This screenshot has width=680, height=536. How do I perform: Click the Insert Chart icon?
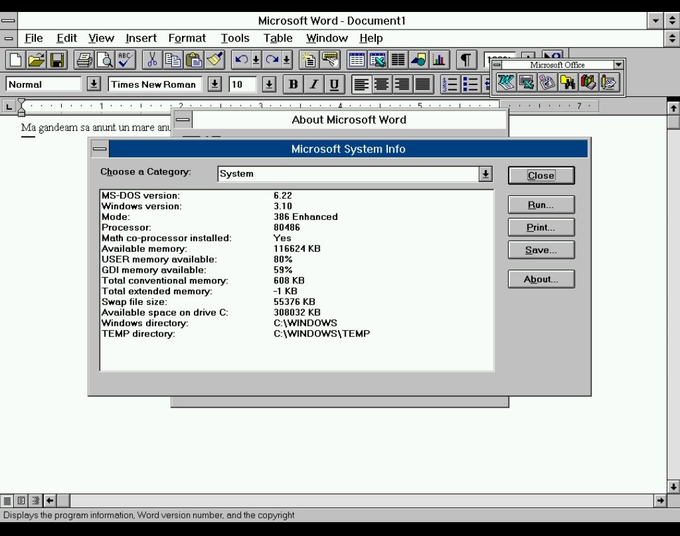(439, 60)
